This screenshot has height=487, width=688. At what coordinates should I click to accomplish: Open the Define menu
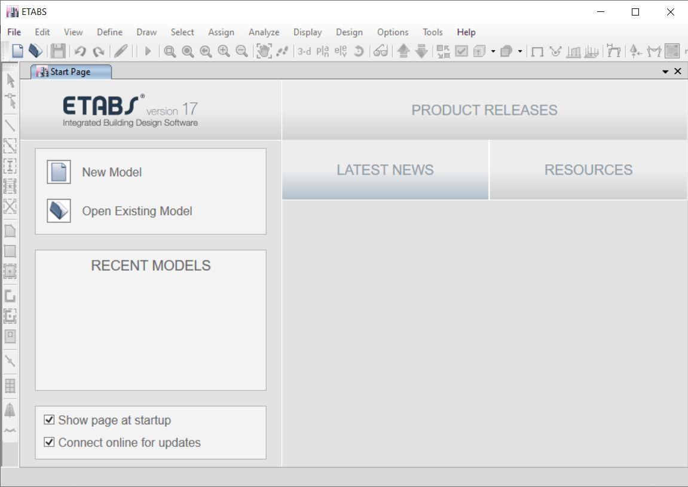[110, 32]
